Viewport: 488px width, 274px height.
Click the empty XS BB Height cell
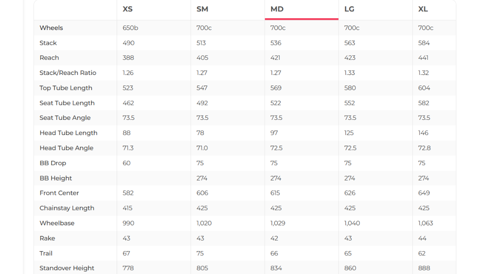tap(154, 178)
